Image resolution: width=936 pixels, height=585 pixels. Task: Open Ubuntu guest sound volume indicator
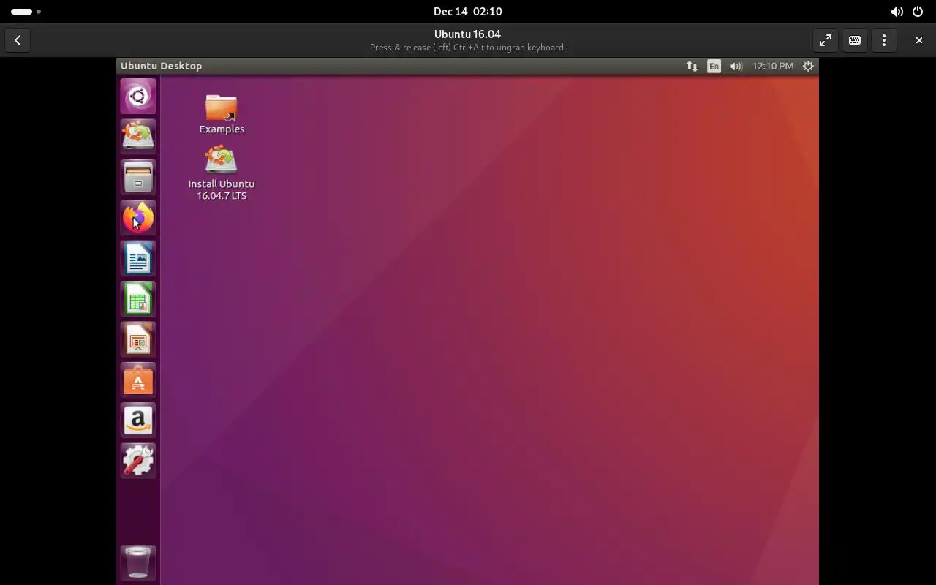[736, 66]
